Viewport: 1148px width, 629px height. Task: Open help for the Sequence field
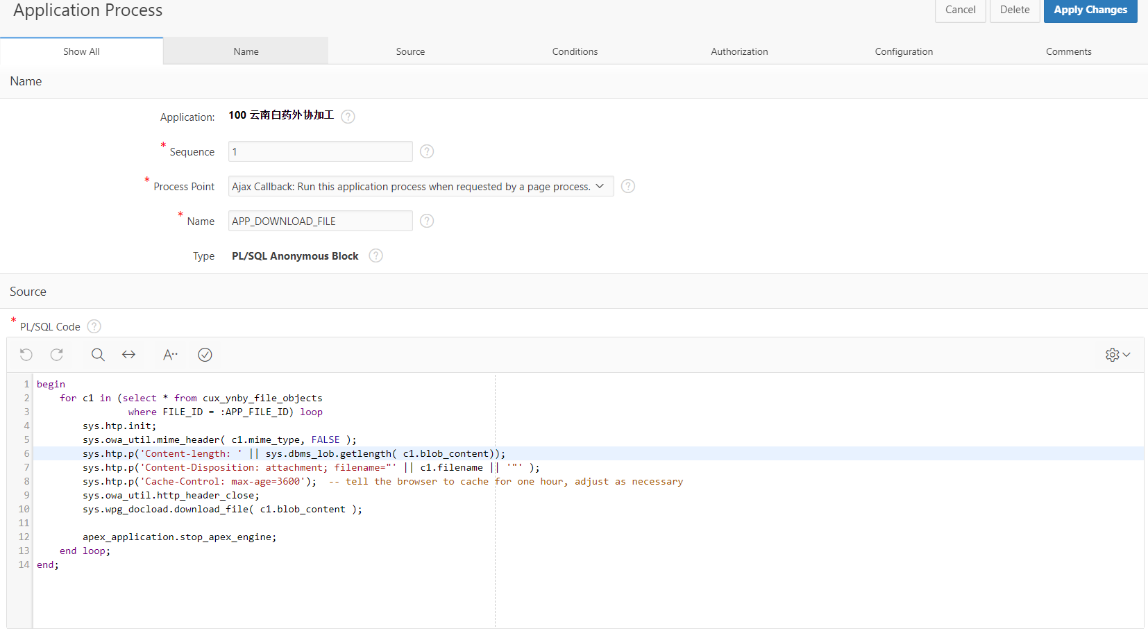426,151
